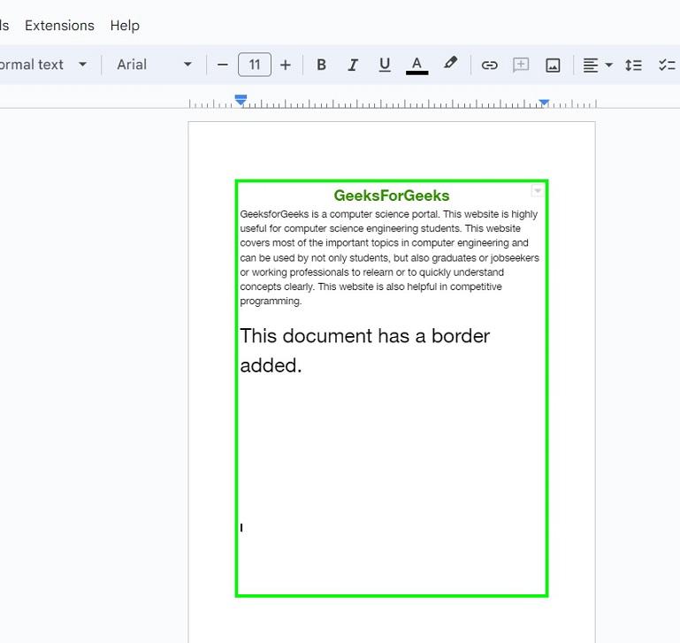This screenshot has width=680, height=643.
Task: Decrease font size with minus button
Action: pos(223,65)
